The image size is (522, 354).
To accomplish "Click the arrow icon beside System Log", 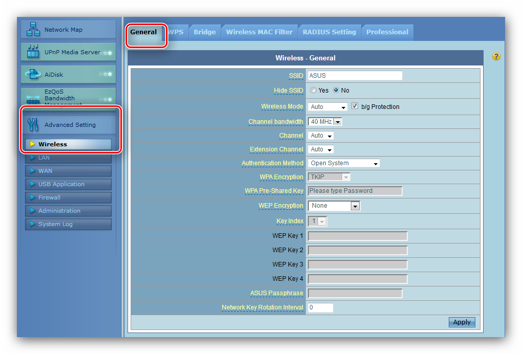I will pos(32,224).
